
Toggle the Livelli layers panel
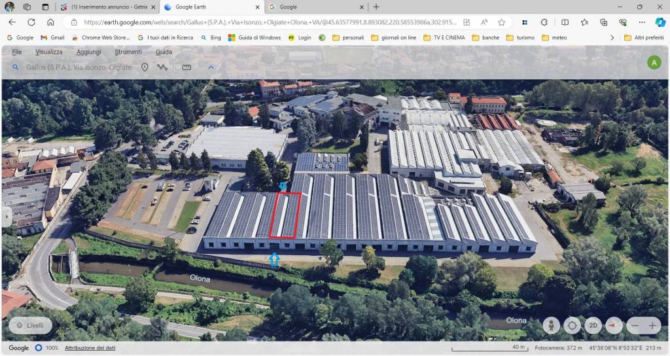[x=30, y=325]
